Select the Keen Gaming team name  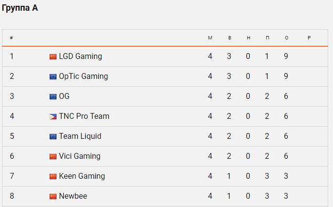pyautogui.click(x=82, y=176)
